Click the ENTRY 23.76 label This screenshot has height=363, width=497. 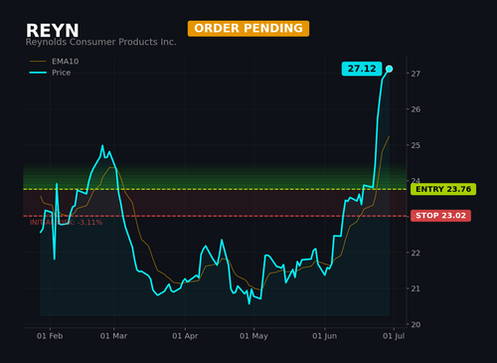(x=443, y=189)
